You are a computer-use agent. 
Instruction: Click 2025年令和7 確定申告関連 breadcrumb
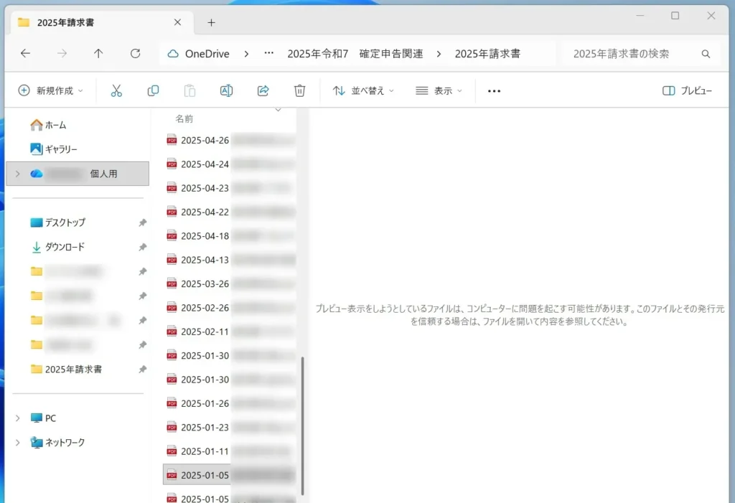(x=355, y=53)
